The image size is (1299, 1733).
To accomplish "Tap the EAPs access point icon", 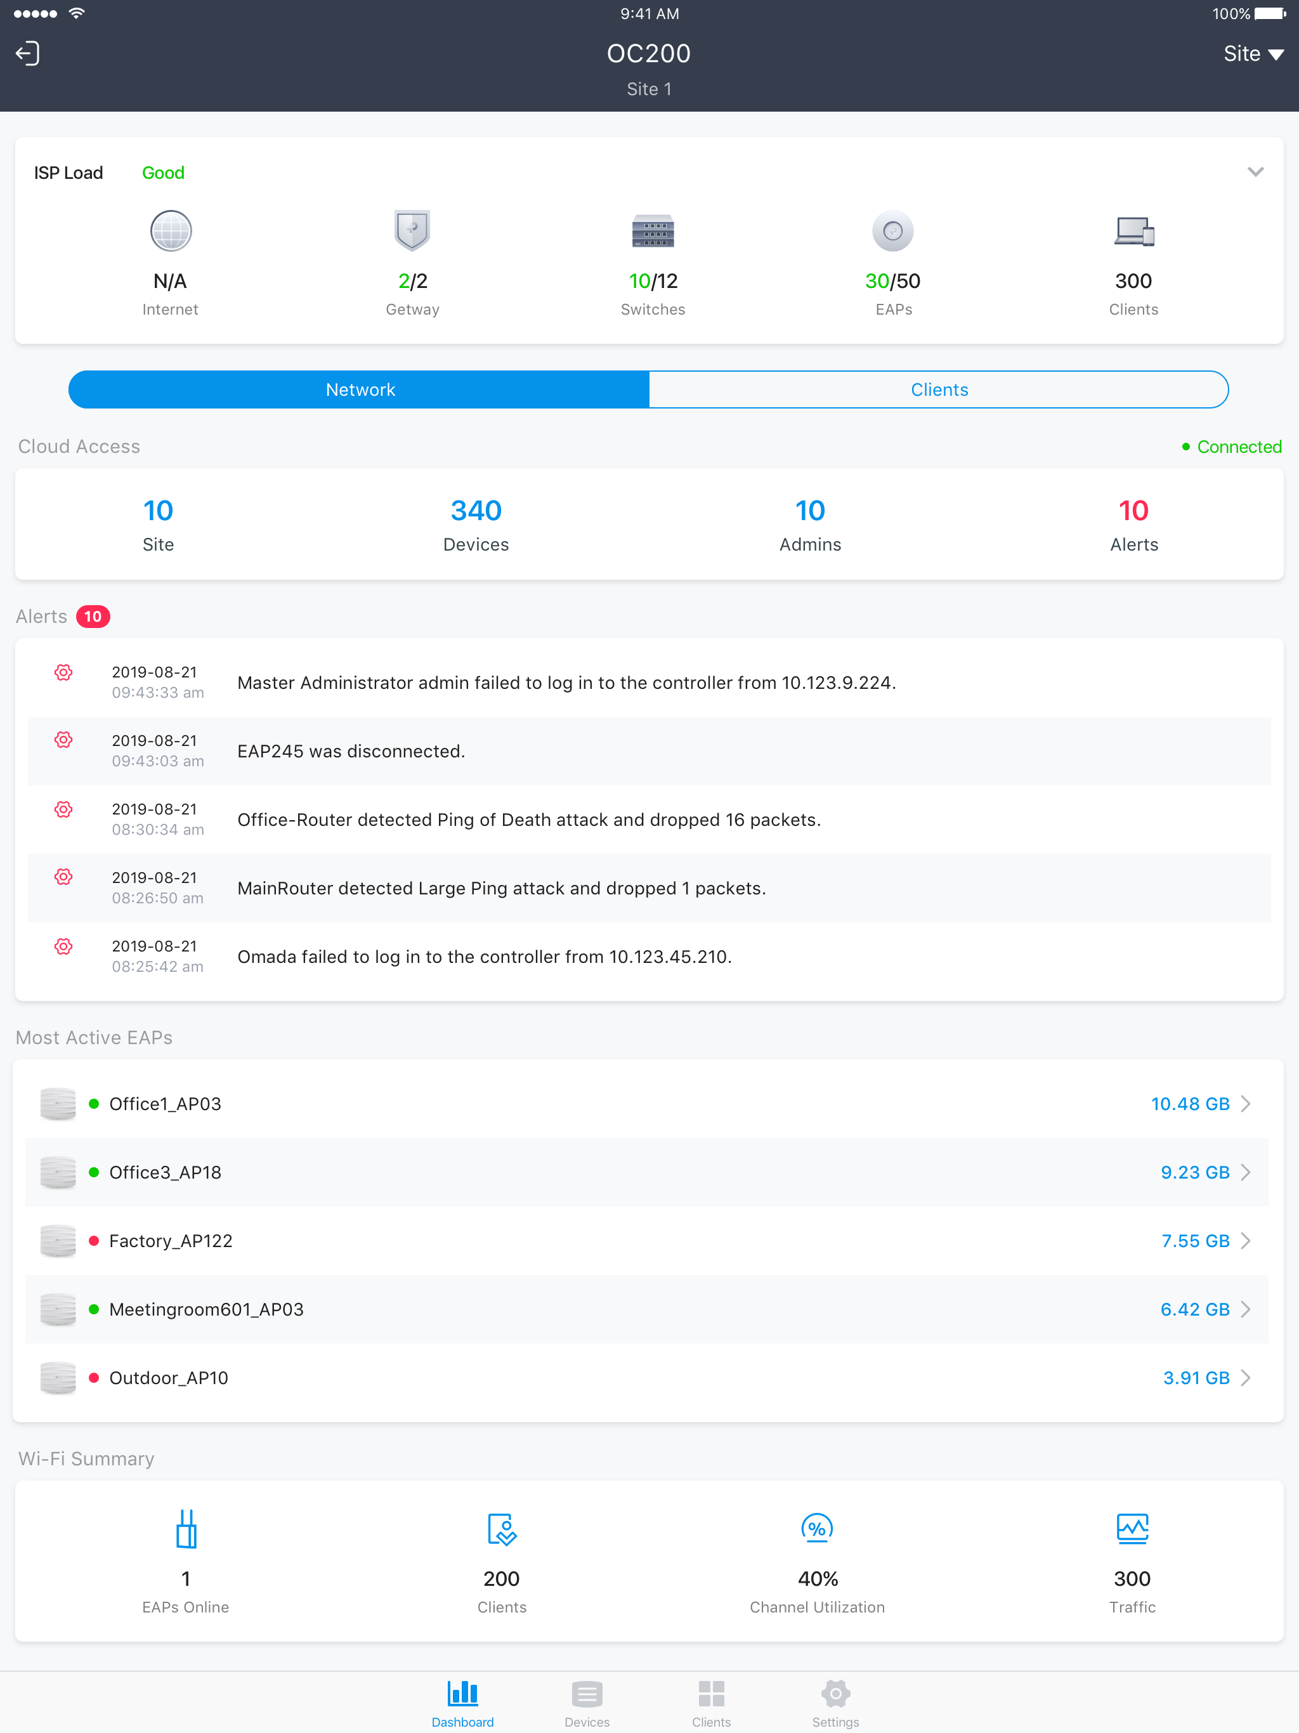I will click(x=892, y=231).
